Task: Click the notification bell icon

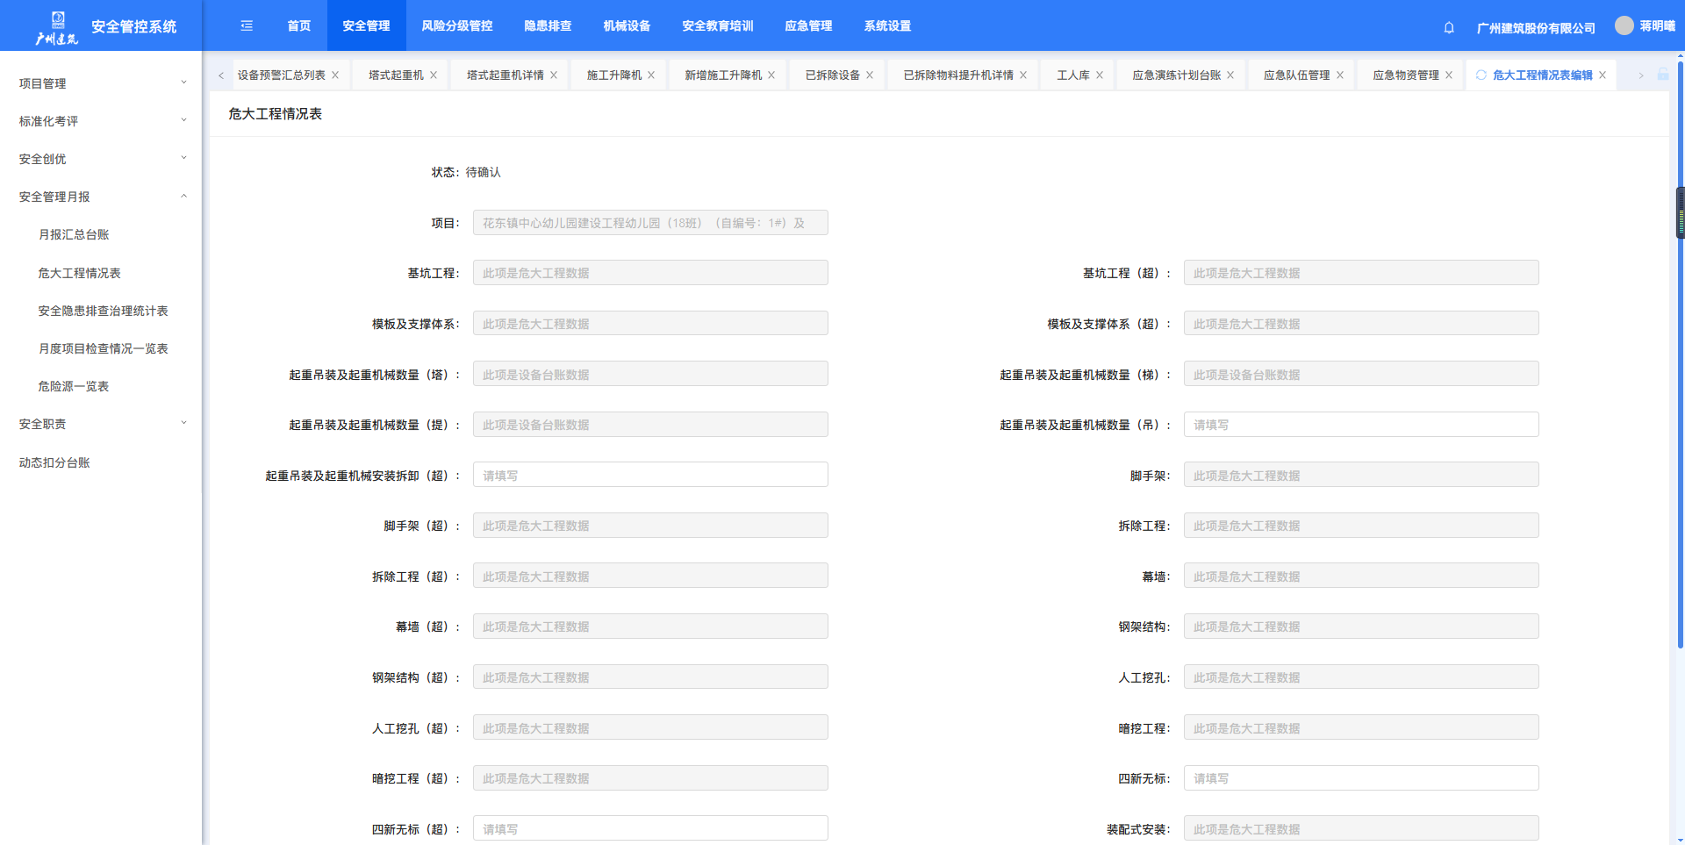Action: click(1449, 27)
